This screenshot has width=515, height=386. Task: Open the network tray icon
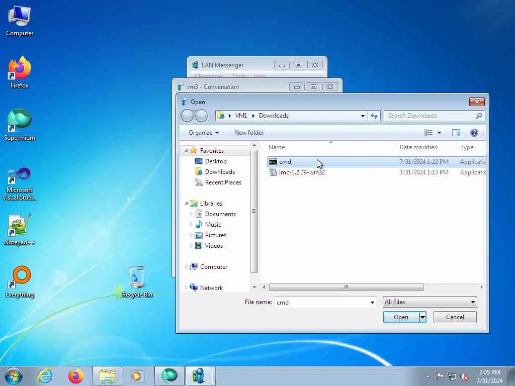tap(452, 376)
